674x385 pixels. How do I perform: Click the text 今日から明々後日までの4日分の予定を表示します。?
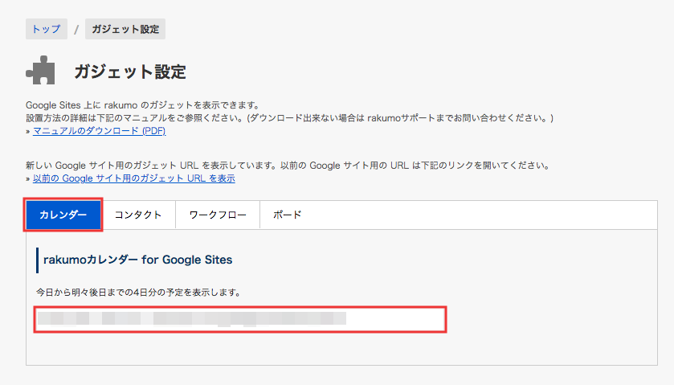(139, 293)
